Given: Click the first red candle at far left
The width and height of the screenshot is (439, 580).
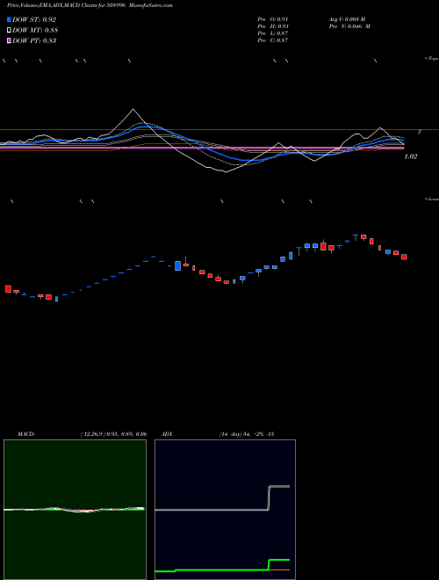Looking at the screenshot, I should (x=8, y=289).
